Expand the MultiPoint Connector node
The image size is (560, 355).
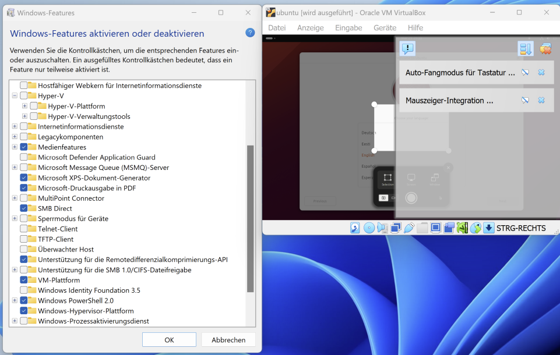[15, 198]
